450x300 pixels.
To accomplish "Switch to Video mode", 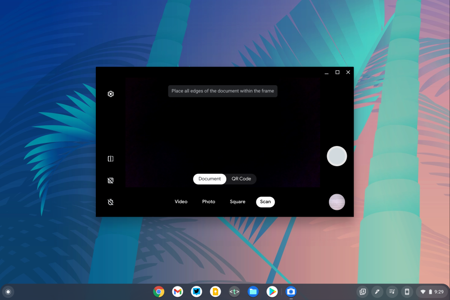I will [181, 202].
